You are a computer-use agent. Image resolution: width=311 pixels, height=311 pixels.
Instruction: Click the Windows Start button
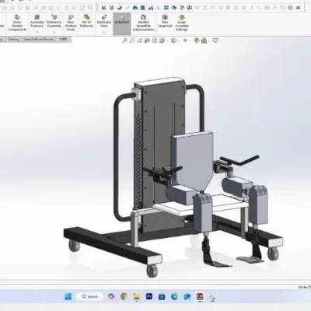[68, 296]
